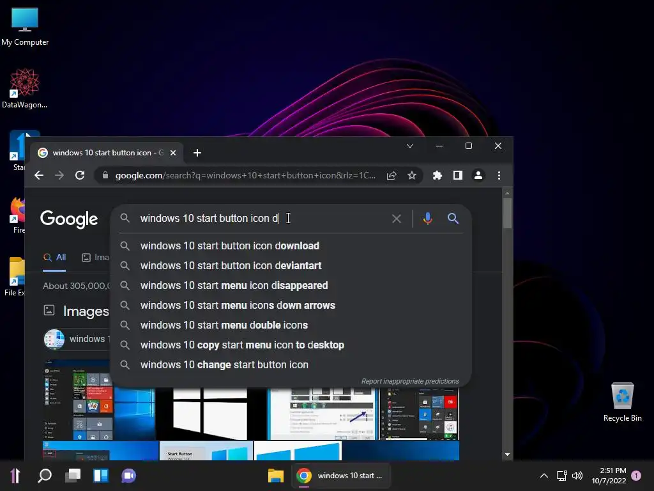
Task: Open the Recycle Bin desktop icon
Action: click(622, 402)
